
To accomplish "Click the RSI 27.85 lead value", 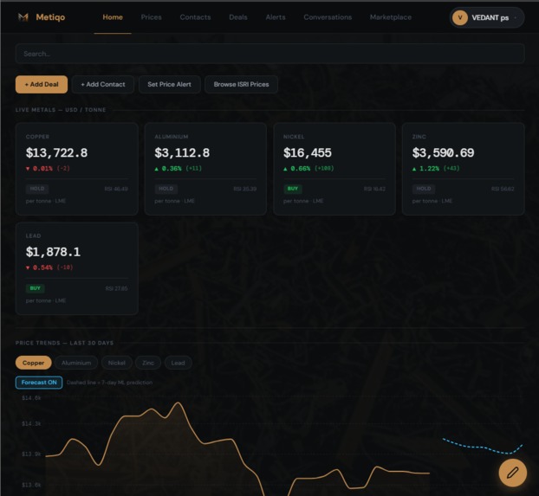I will click(116, 288).
